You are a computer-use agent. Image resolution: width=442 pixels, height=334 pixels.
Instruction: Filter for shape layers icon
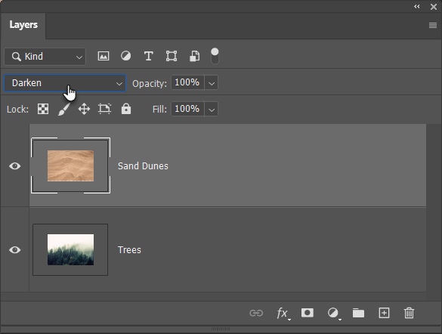[x=172, y=56]
